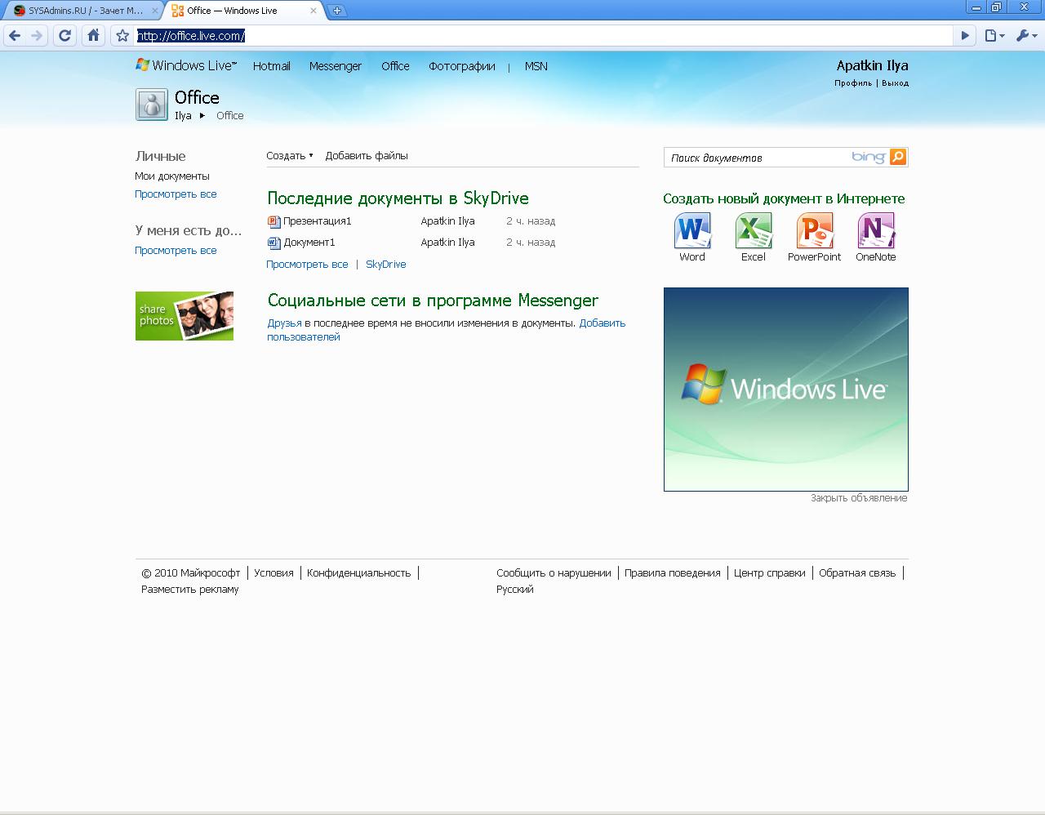Click the browser Forward arrow button
Viewport: 1045px width, 815px height.
coord(37,35)
